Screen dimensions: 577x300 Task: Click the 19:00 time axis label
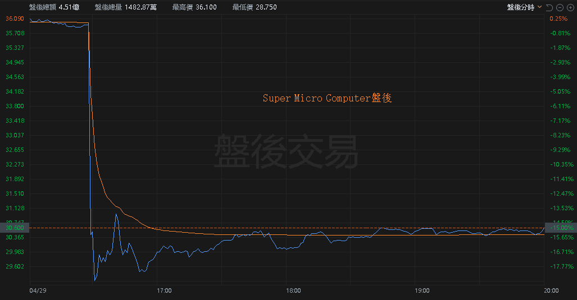422,290
